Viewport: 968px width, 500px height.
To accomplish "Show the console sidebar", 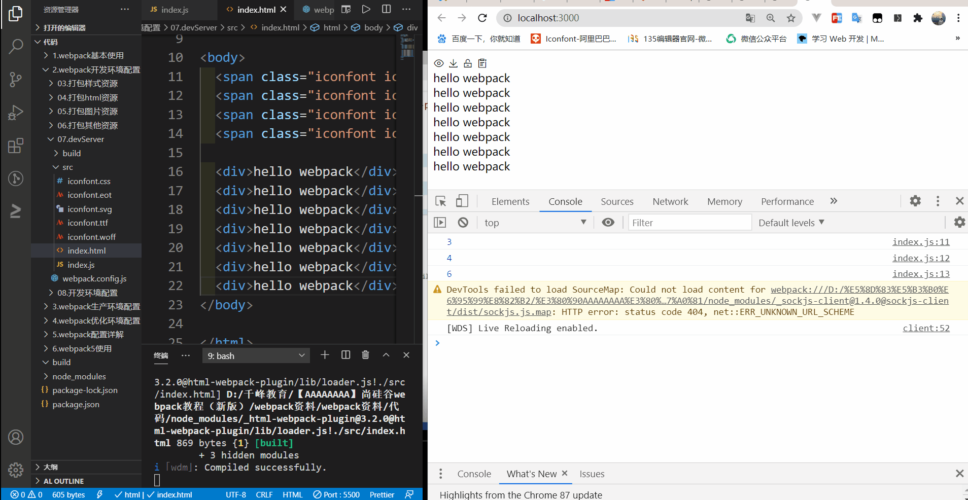I will (x=440, y=223).
